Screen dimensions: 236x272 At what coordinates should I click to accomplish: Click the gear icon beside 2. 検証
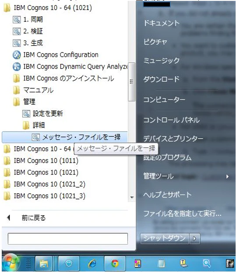(x=17, y=31)
